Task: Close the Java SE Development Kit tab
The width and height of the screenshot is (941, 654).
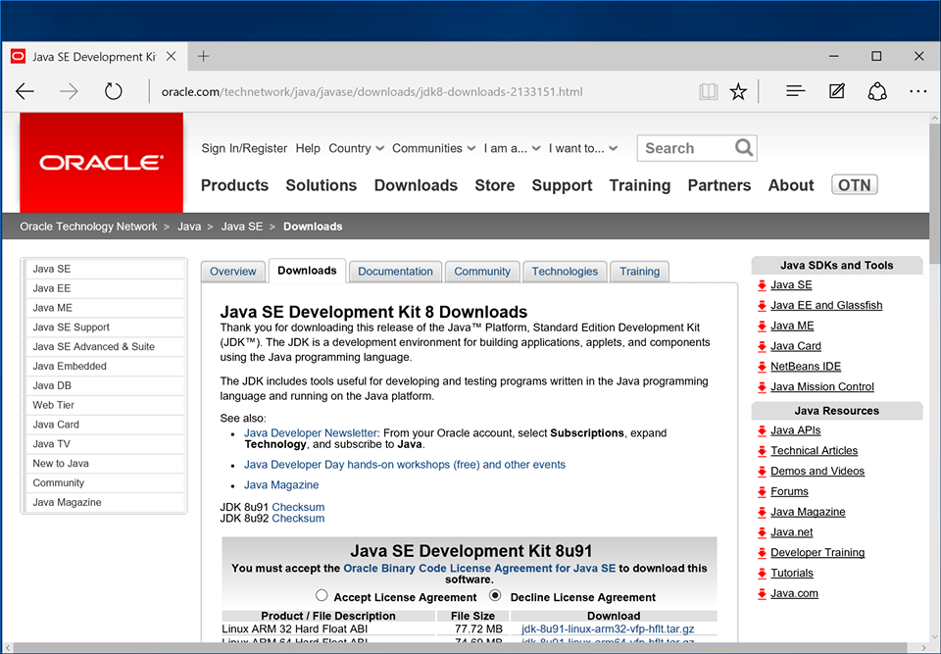Action: [171, 57]
